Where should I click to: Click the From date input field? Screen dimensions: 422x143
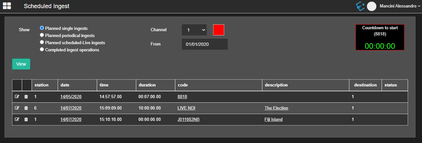[x=205, y=44]
